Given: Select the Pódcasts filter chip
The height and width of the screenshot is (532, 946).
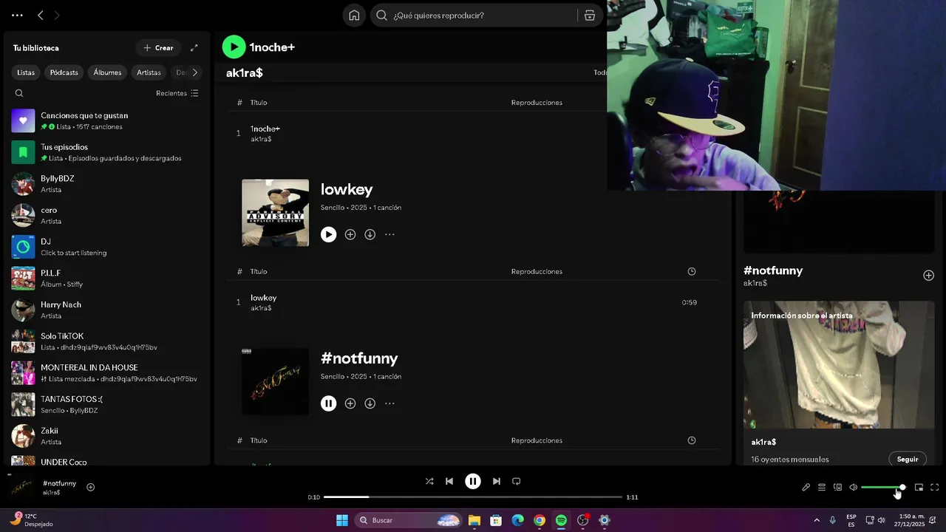Looking at the screenshot, I should coord(64,72).
